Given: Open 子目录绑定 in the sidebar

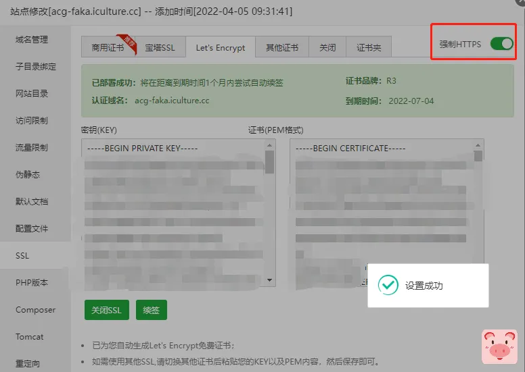Looking at the screenshot, I should (x=35, y=67).
